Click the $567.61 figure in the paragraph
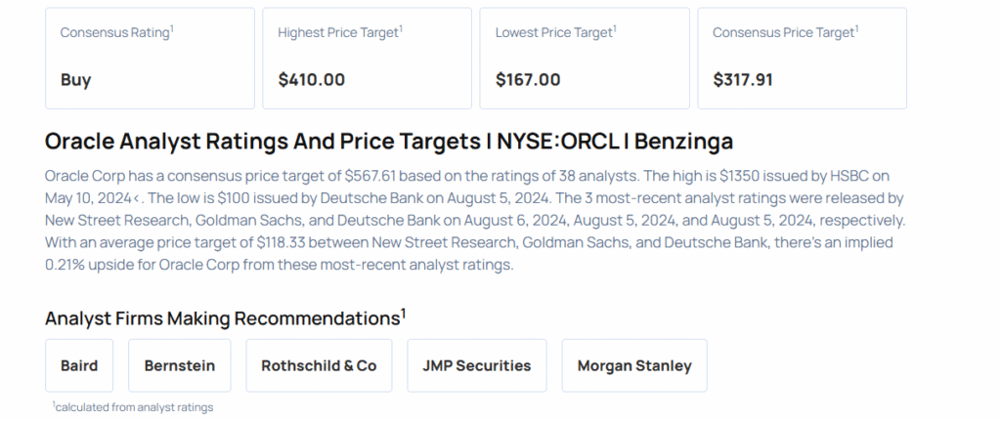 click(x=372, y=177)
